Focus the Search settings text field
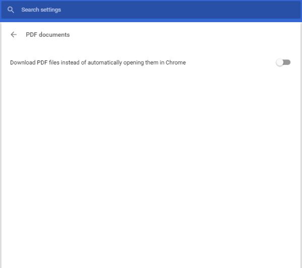The image size is (302, 268). point(151,10)
